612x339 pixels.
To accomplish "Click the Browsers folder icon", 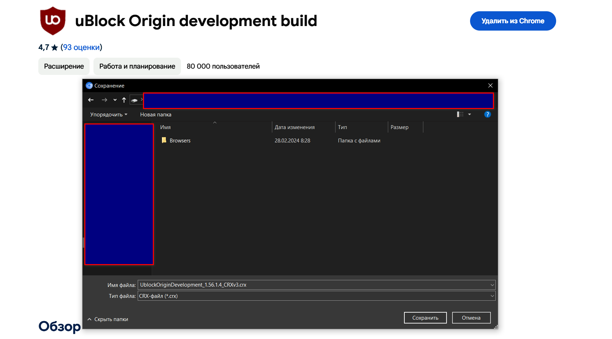I will point(164,140).
